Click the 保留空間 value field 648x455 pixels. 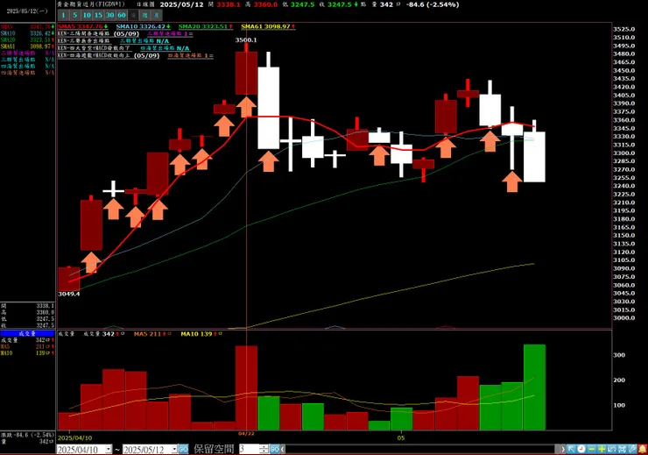point(249,449)
